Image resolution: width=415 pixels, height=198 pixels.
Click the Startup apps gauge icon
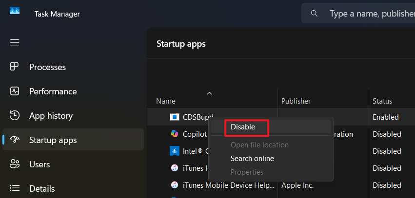pos(14,140)
